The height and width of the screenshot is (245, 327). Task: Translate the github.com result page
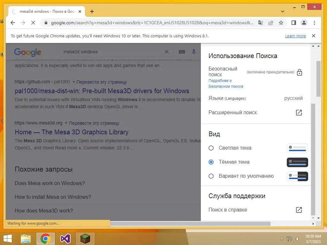pos(102,82)
